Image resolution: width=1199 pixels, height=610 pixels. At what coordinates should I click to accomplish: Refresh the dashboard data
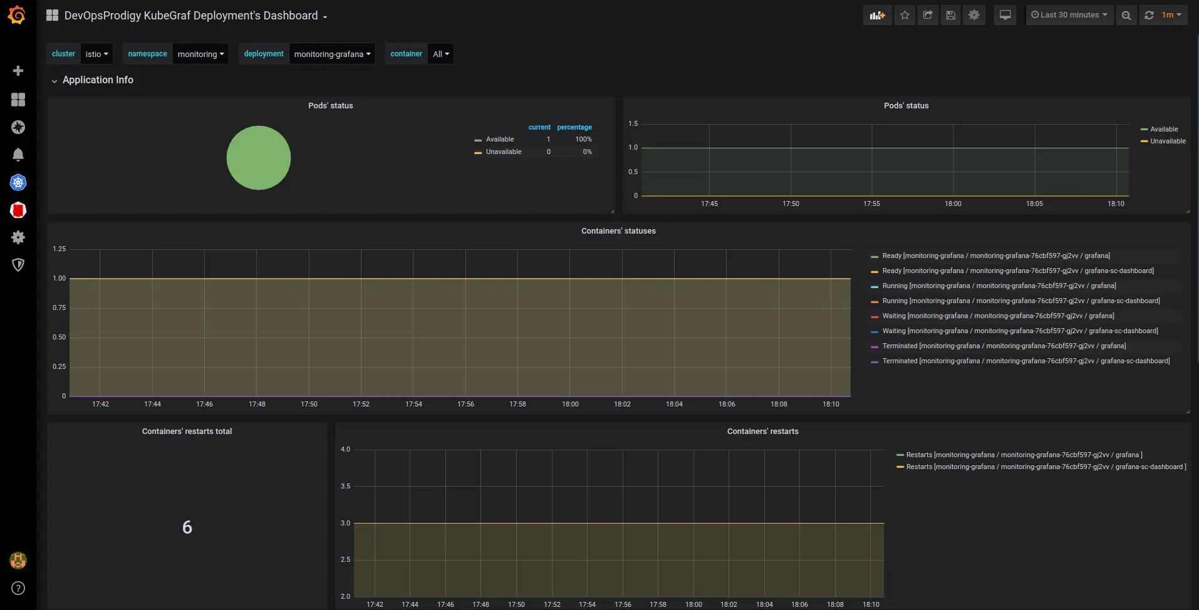coord(1148,15)
